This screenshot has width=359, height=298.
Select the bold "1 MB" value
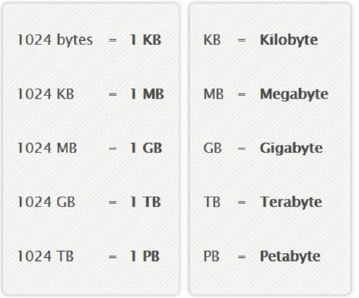147,94
